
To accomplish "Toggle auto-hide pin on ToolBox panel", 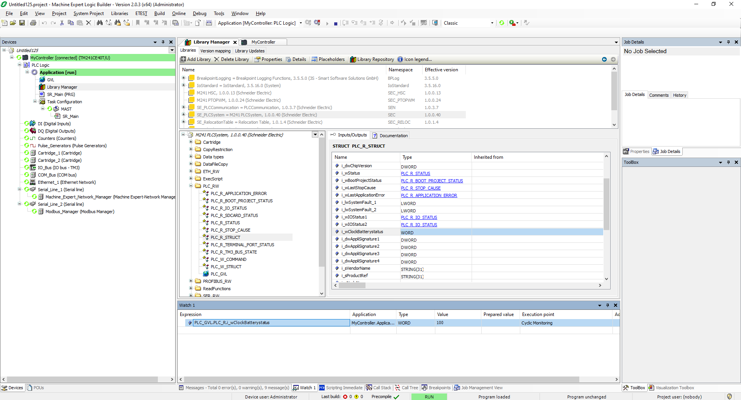I will 728,162.
